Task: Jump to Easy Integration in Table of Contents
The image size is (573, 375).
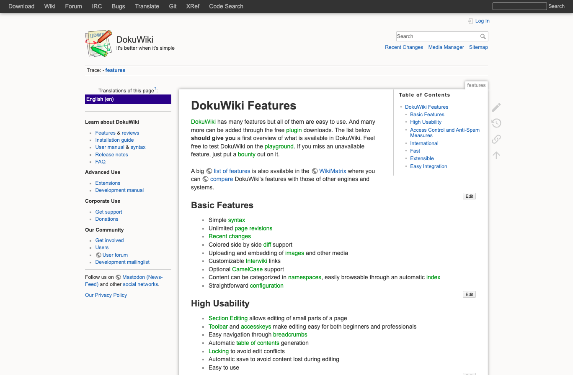Action: (428, 166)
